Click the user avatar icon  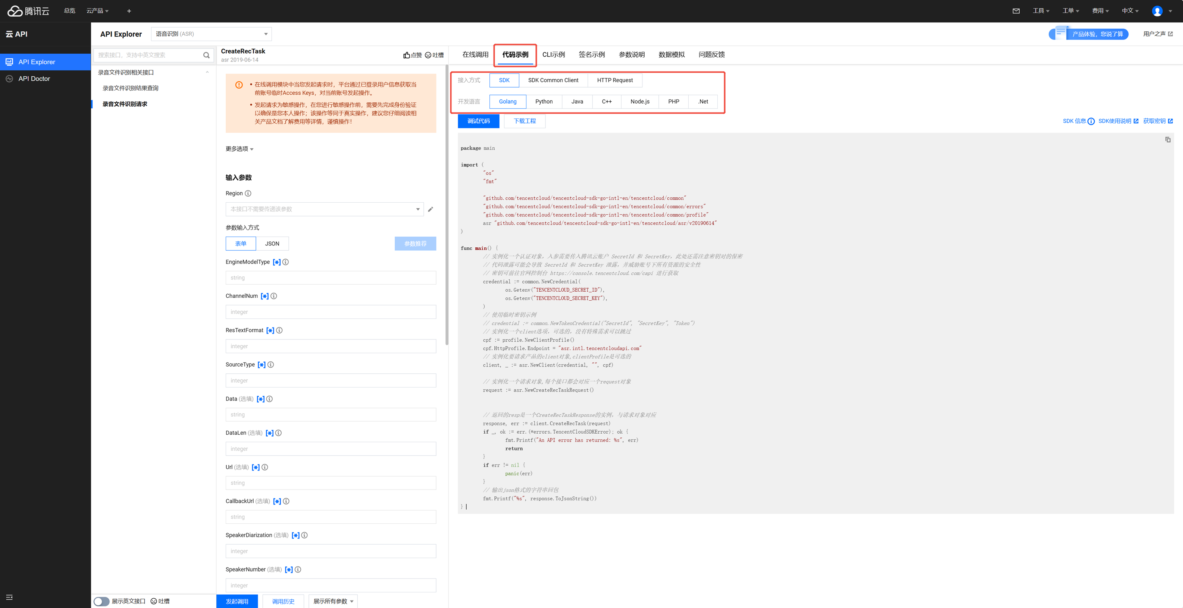tap(1157, 11)
